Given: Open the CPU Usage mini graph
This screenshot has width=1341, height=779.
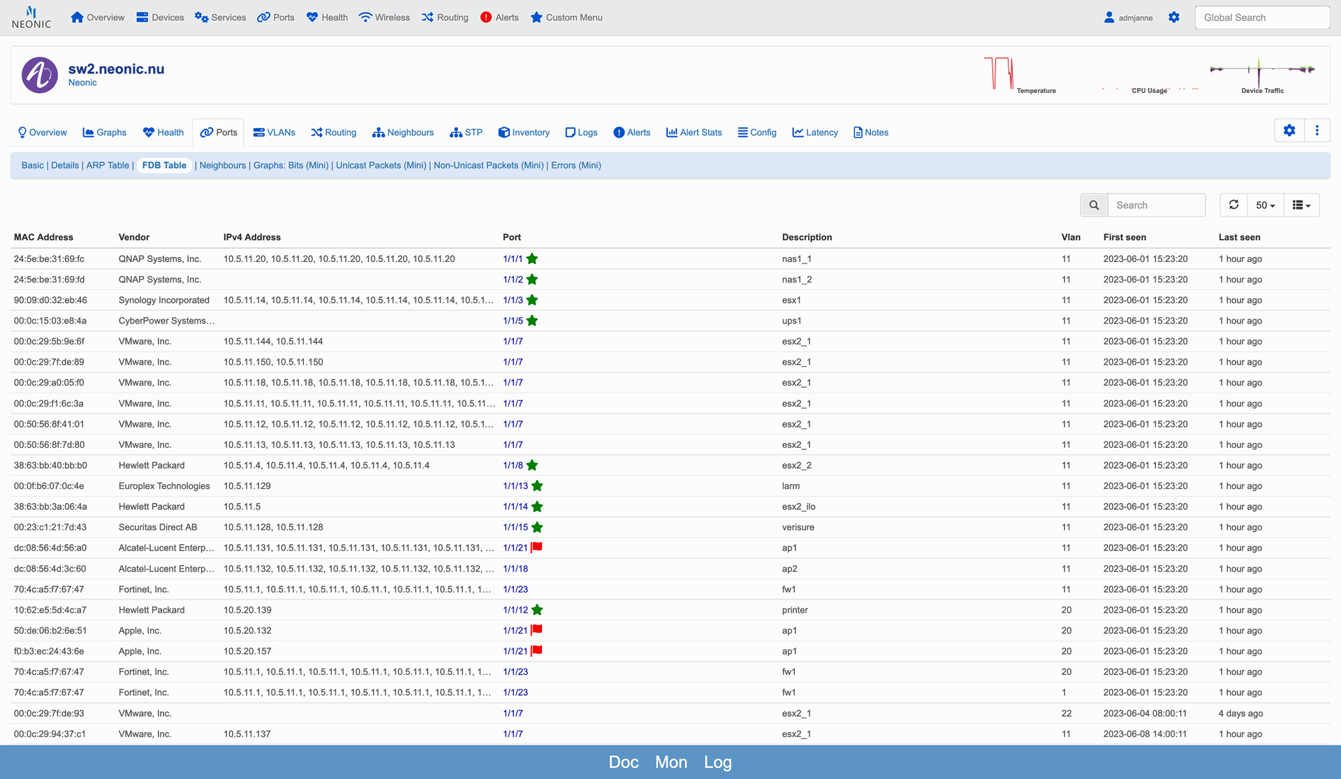Looking at the screenshot, I should pos(1150,75).
